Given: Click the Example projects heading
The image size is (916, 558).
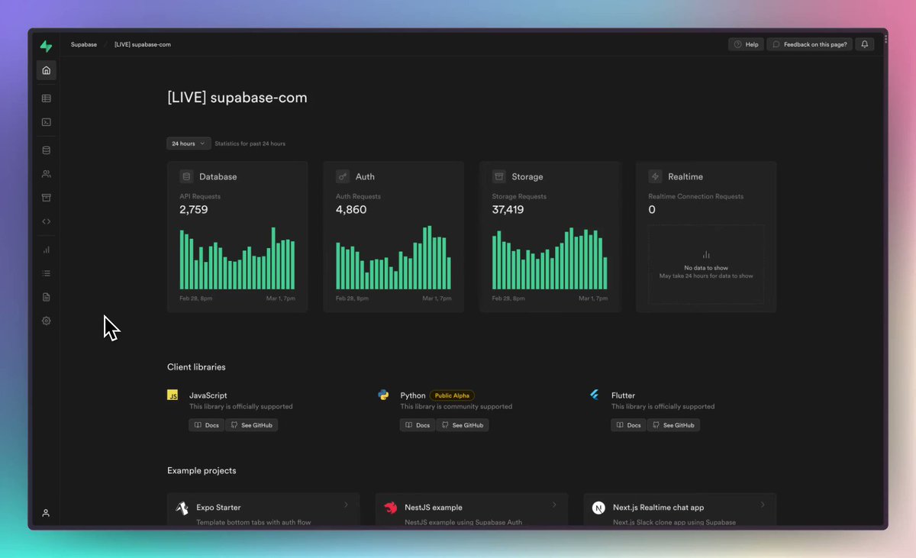Looking at the screenshot, I should coord(202,471).
